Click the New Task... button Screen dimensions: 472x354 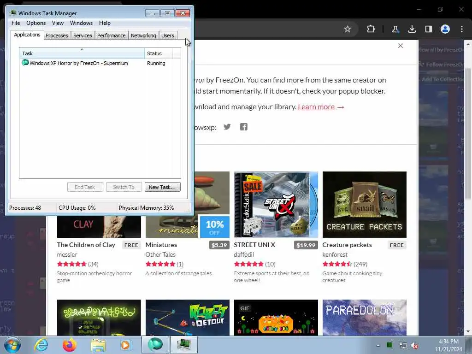pos(162,187)
